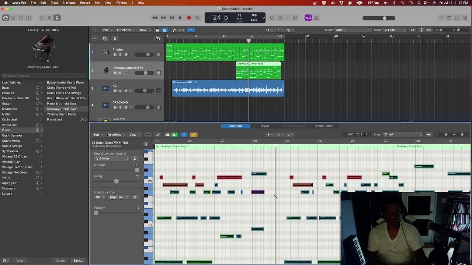Mute the Rhodes track
472x265 pixels.
coord(115,54)
